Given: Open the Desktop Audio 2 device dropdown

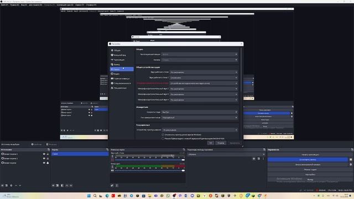Looking at the screenshot, I should [x=204, y=77].
